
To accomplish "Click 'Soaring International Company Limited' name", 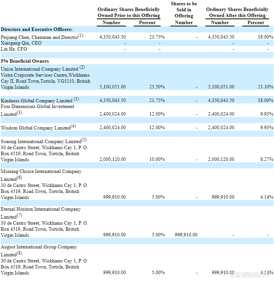I will coord(41,142).
